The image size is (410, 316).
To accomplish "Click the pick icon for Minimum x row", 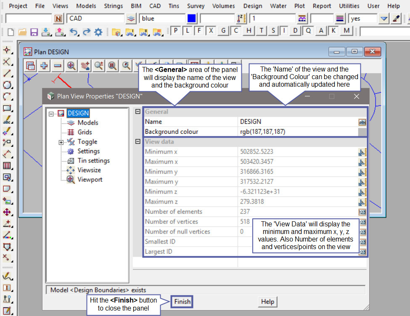I will (362, 152).
